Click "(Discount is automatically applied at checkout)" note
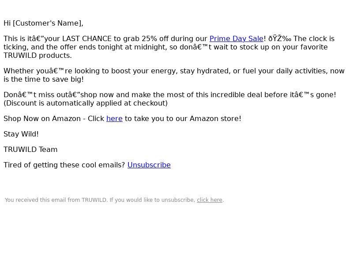 pyautogui.click(x=86, y=103)
